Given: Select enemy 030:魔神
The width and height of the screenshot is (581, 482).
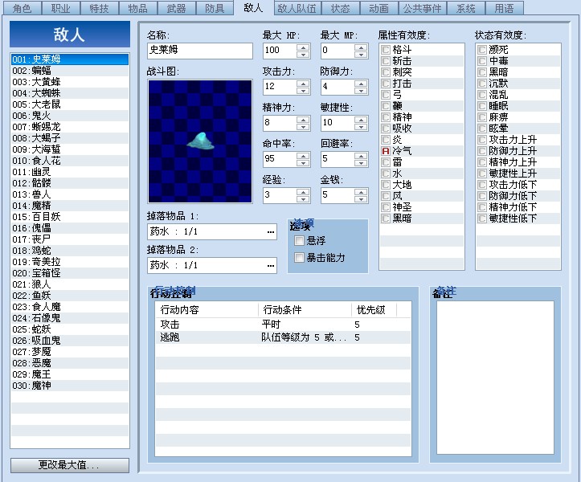Looking at the screenshot, I should click(x=70, y=386).
